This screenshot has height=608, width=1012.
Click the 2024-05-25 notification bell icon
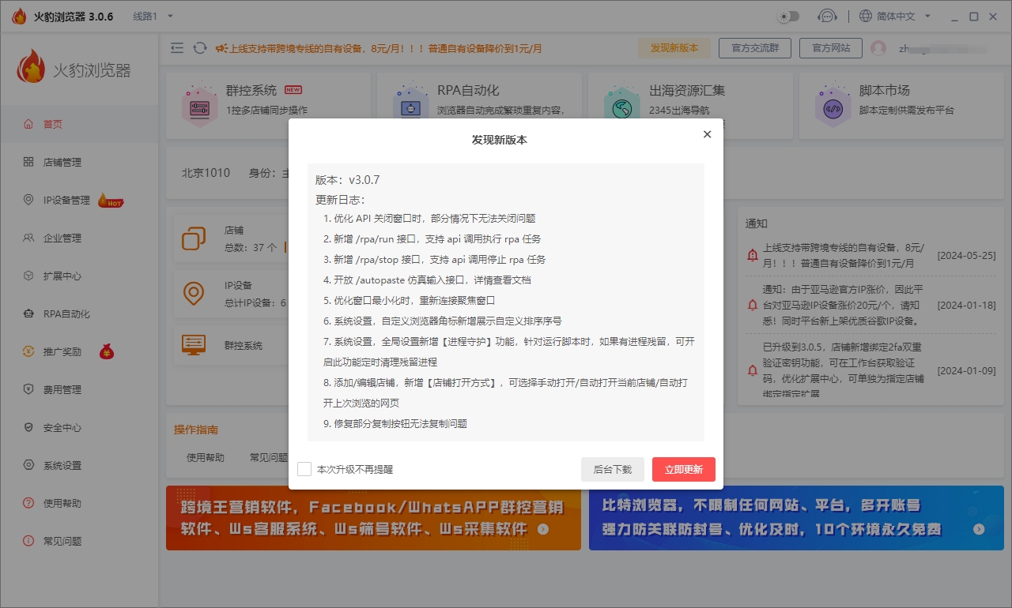tap(752, 255)
